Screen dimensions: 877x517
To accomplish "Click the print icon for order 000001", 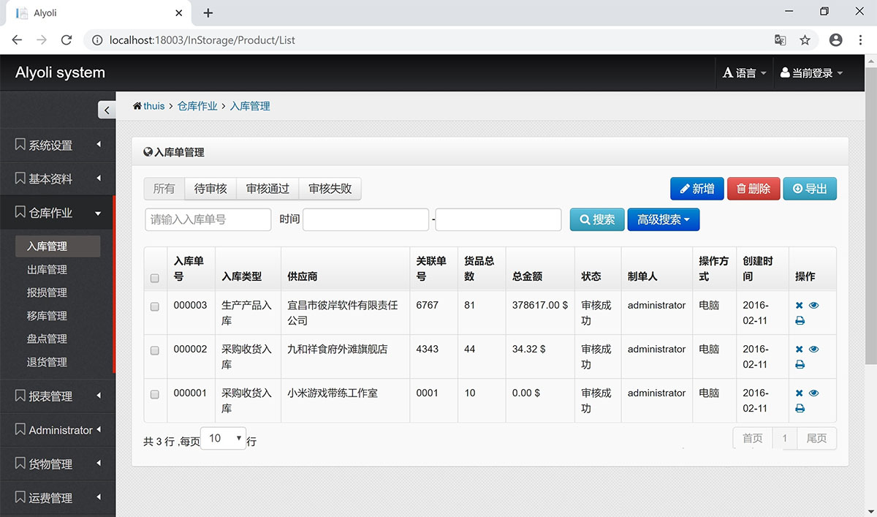I will [800, 408].
